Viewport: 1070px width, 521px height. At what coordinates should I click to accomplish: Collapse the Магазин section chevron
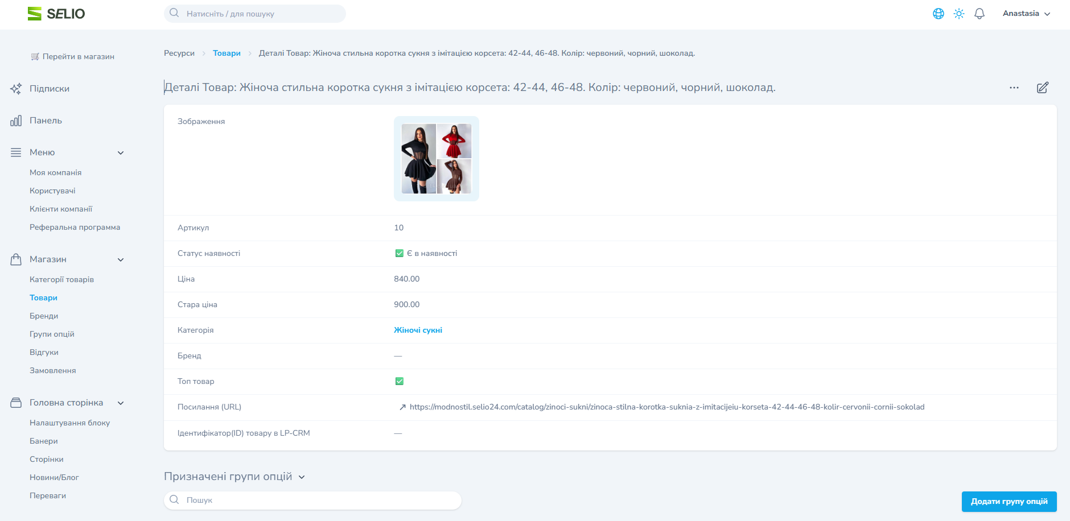[121, 259]
